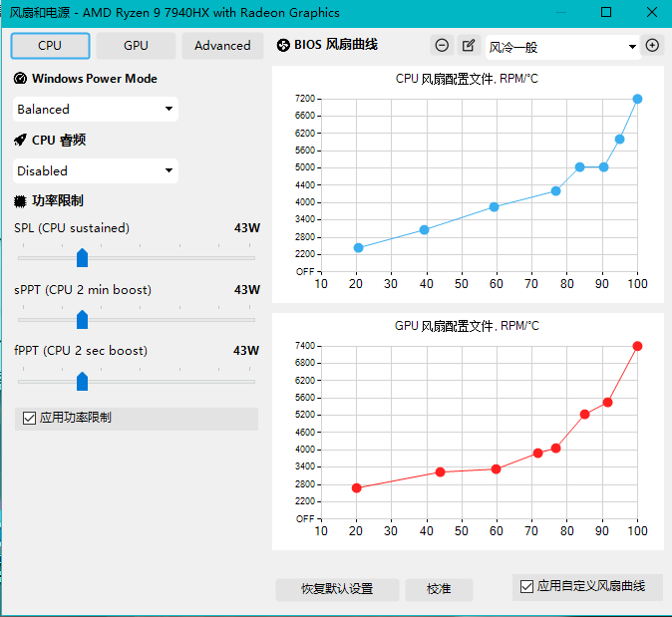Screen dimensions: 672x617
Task: Select CPU fan curve point near 95°C
Action: (x=619, y=140)
